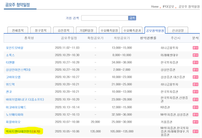Image resolution: width=202 pixels, height=138 pixels.
Task: Open the 분석 badge for 피플바이오
Action: tap(195, 122)
